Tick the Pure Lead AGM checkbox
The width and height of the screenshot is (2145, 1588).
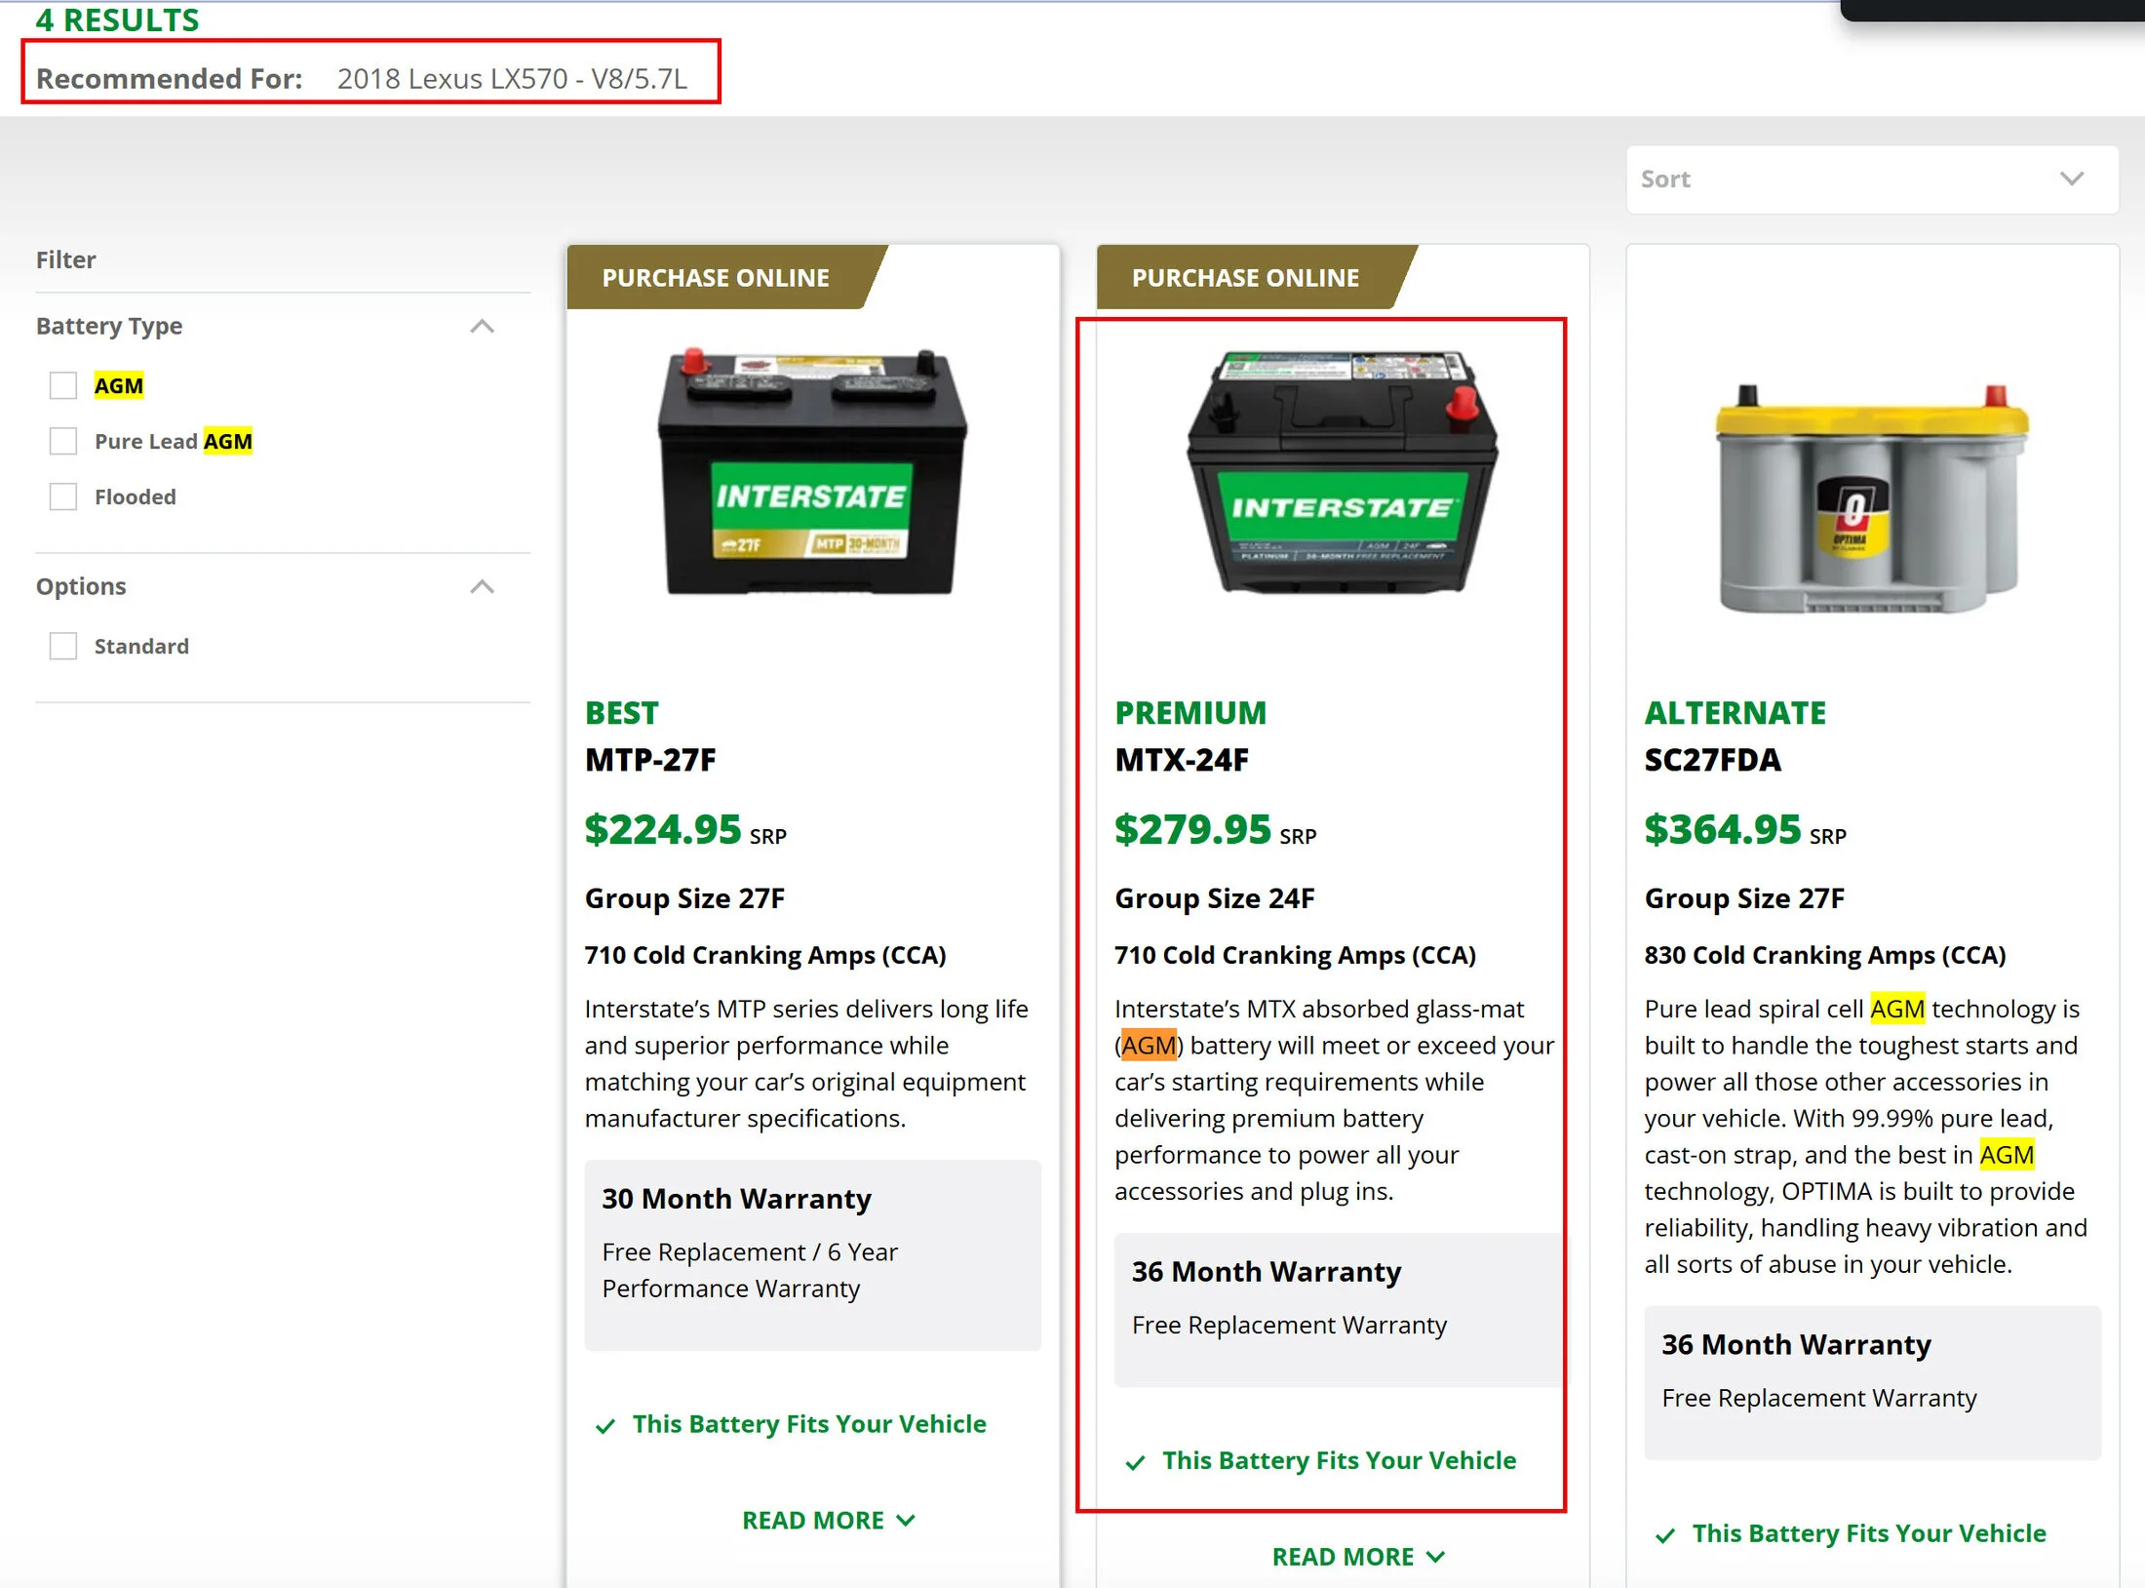point(63,441)
